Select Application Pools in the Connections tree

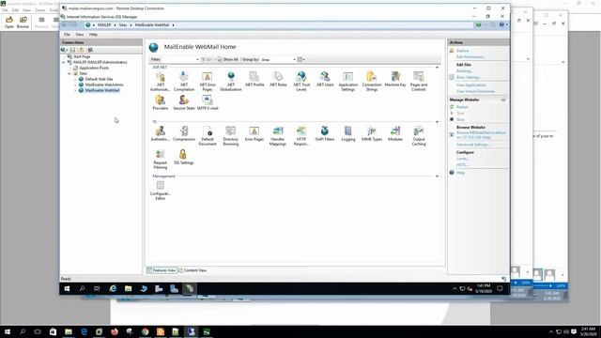pos(94,68)
